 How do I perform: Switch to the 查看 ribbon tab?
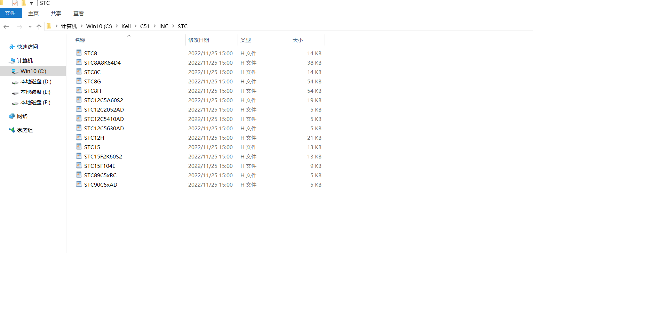point(79,13)
